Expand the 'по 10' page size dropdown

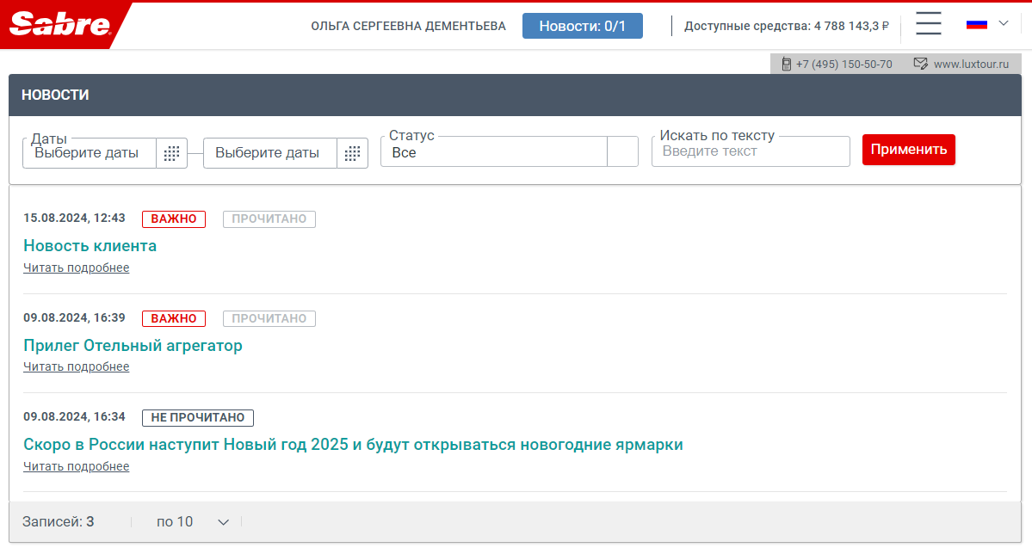pyautogui.click(x=223, y=522)
